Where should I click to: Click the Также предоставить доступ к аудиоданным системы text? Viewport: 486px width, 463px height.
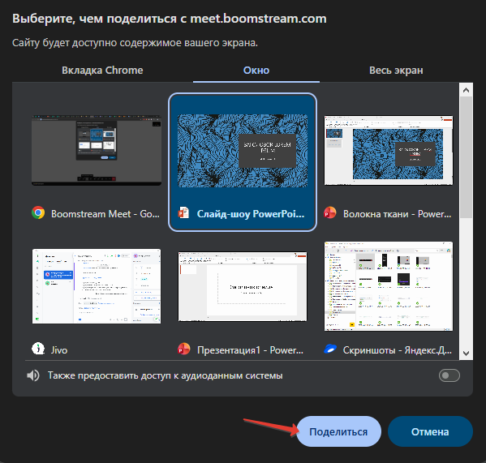tap(166, 375)
